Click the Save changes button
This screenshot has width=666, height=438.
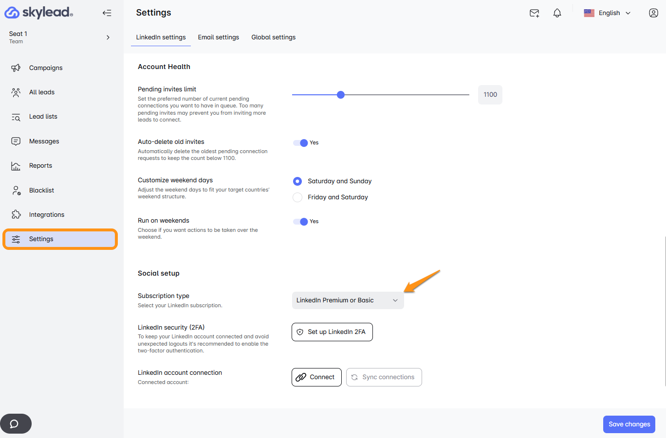coord(629,424)
